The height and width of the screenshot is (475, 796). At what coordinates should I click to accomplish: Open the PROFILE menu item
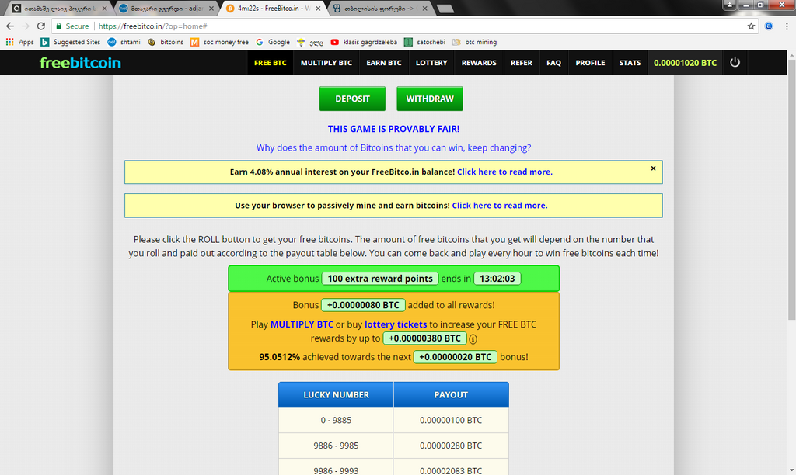point(590,63)
